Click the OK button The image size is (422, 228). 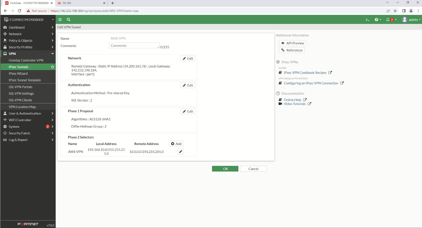point(225,169)
